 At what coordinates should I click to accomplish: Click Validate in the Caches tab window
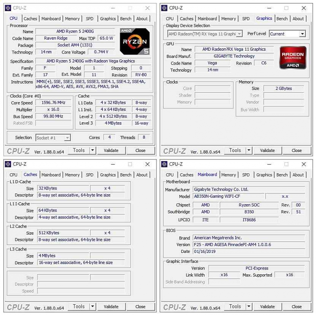pyautogui.click(x=111, y=307)
